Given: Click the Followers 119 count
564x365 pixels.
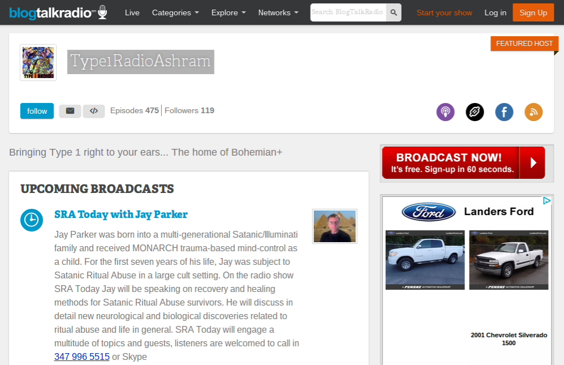Looking at the screenshot, I should 189,110.
